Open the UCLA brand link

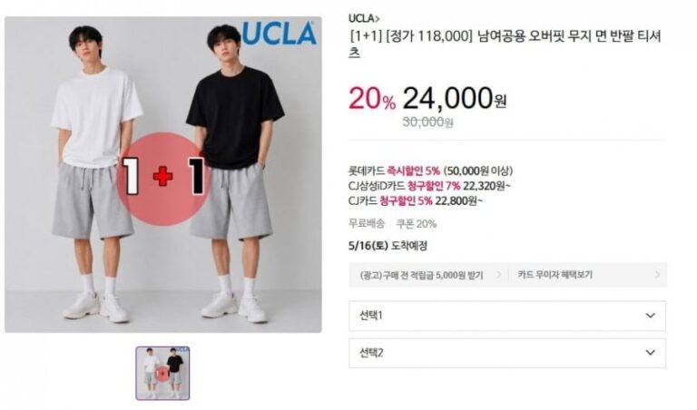361,18
